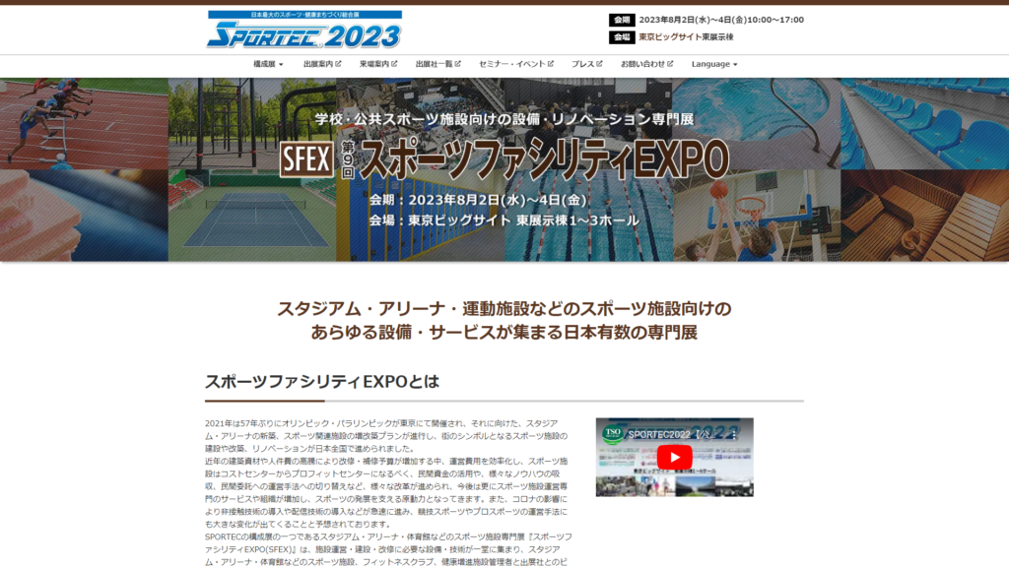Image resolution: width=1009 pixels, height=567 pixels.
Task: Play the SPORTEC2022 YouTube video
Action: click(x=674, y=457)
